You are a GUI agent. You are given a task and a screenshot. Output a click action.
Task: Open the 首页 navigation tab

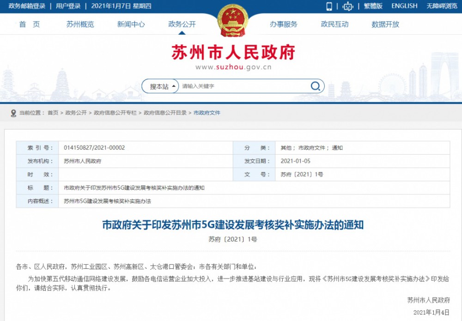coord(30,24)
